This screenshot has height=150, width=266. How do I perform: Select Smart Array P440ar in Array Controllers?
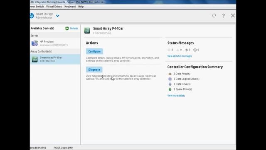point(55,59)
